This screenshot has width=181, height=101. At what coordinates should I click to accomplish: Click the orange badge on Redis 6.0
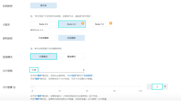coord(83,23)
